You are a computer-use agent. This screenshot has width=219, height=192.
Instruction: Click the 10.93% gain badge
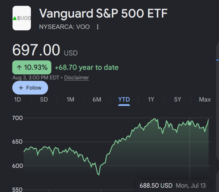point(32,67)
